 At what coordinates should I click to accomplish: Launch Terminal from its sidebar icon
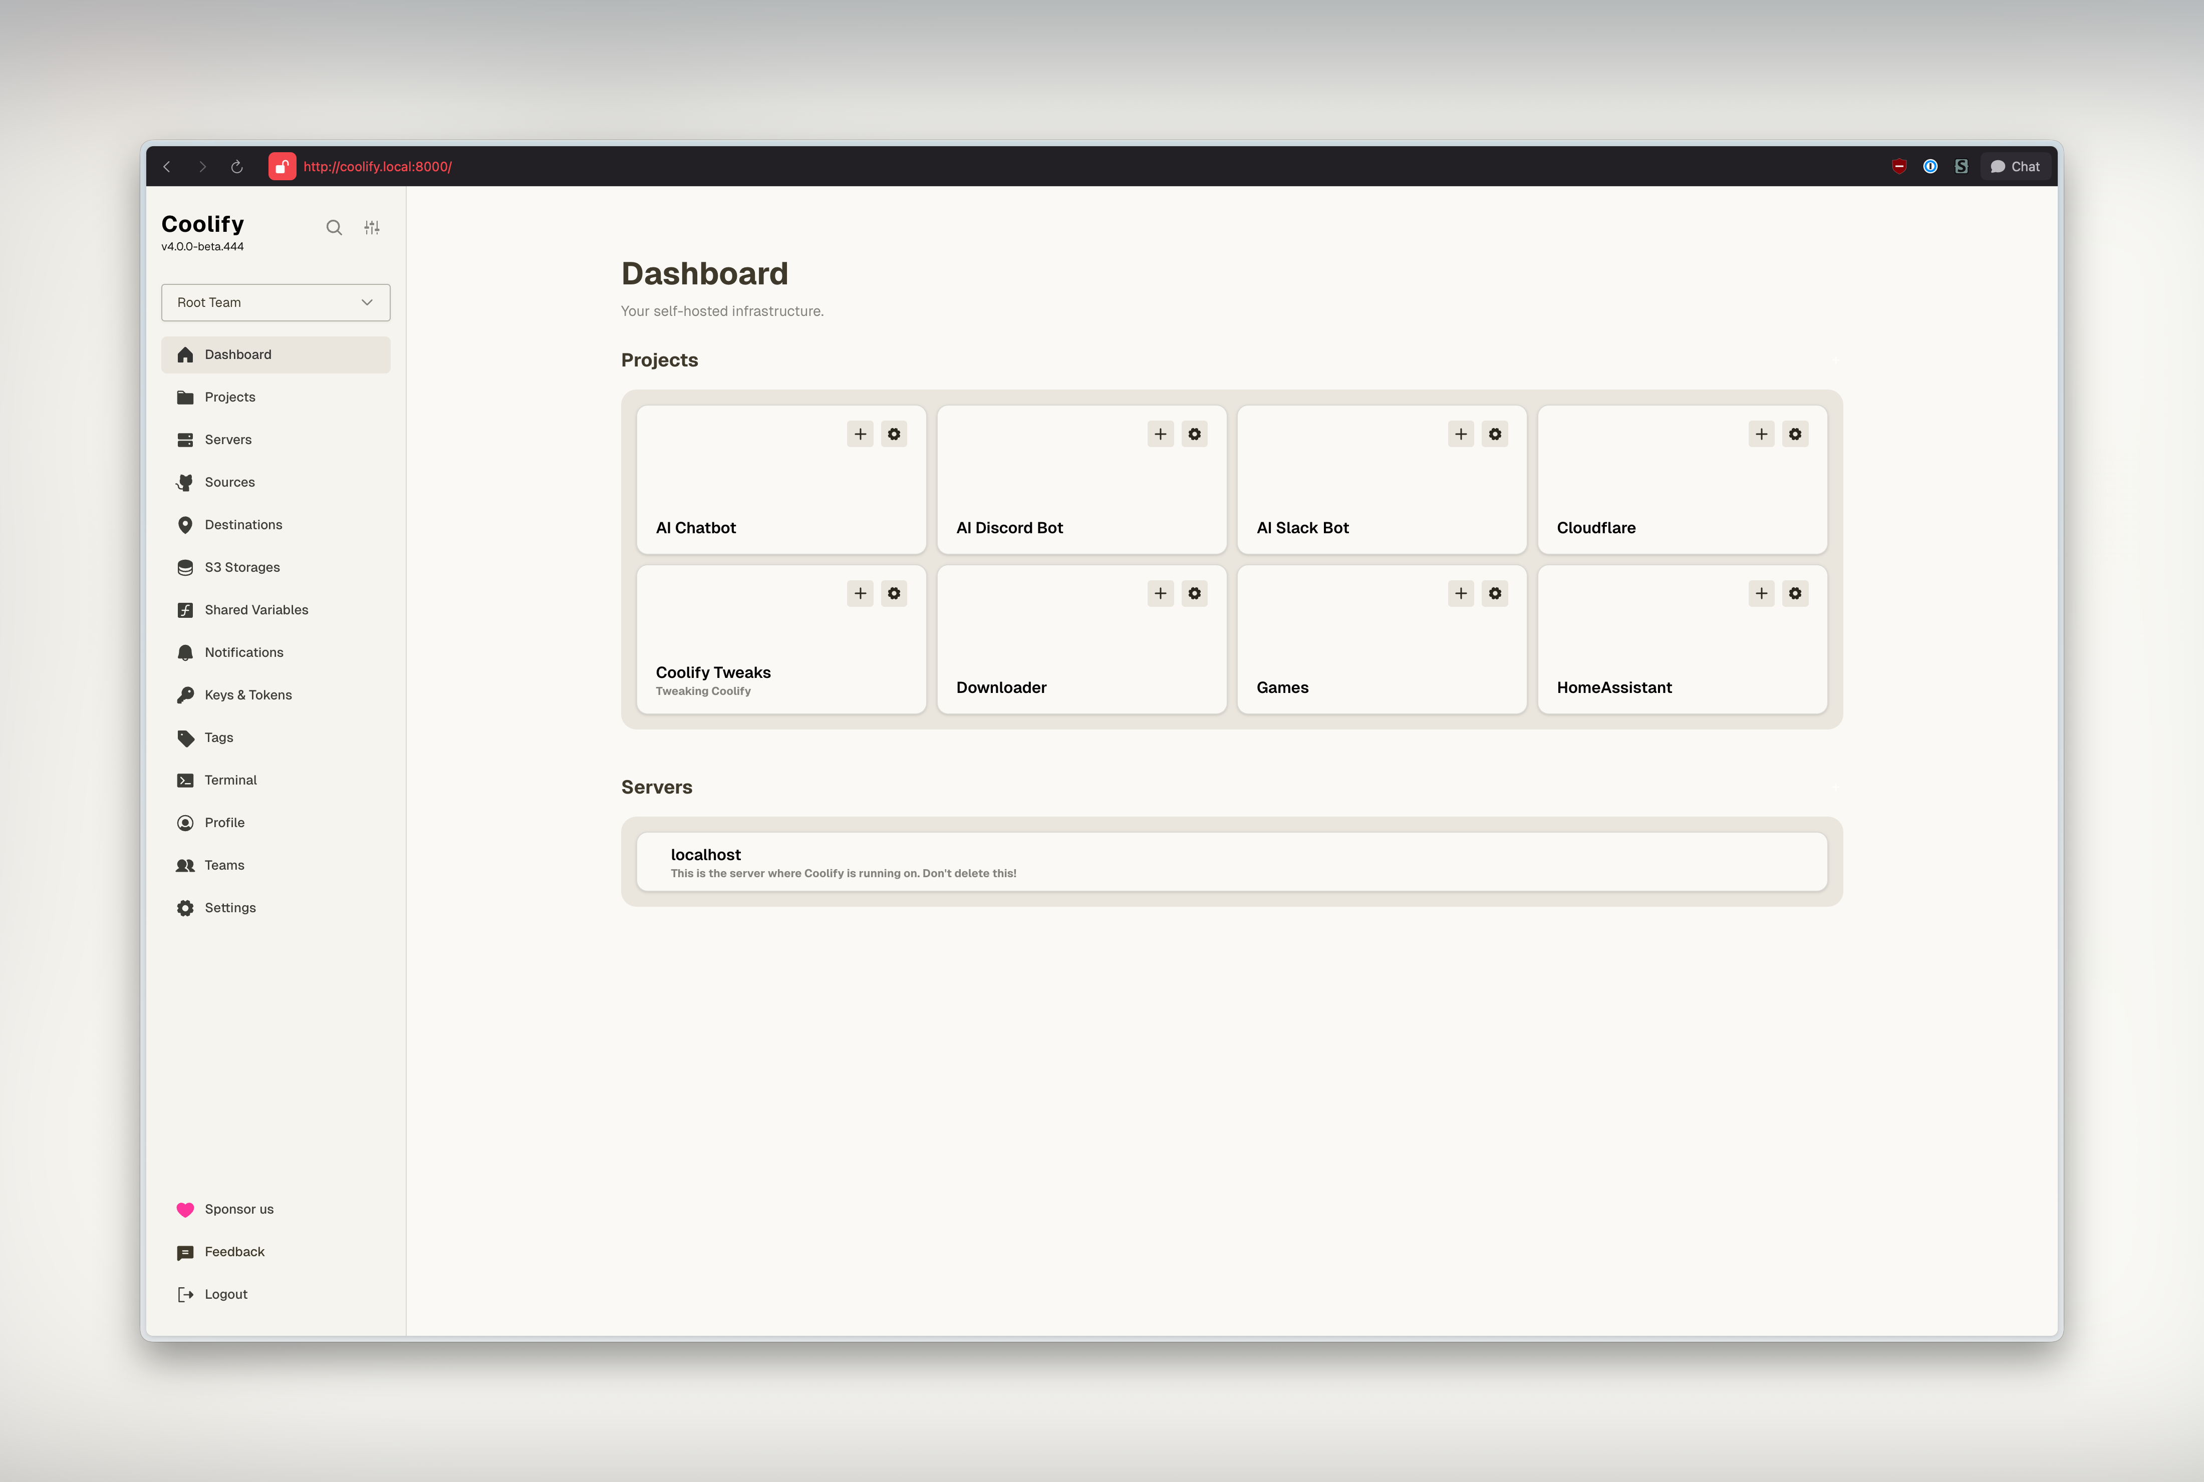click(x=185, y=780)
